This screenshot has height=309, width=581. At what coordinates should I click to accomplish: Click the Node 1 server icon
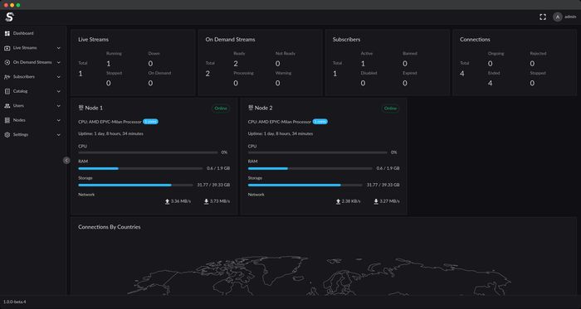point(81,108)
